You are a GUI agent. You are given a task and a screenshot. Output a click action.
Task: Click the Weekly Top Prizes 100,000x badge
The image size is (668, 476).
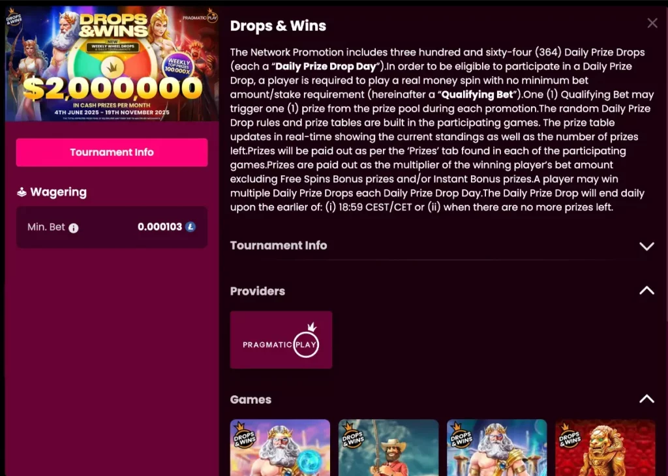178,67
